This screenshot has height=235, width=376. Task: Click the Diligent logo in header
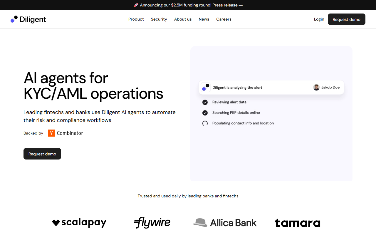(x=28, y=19)
